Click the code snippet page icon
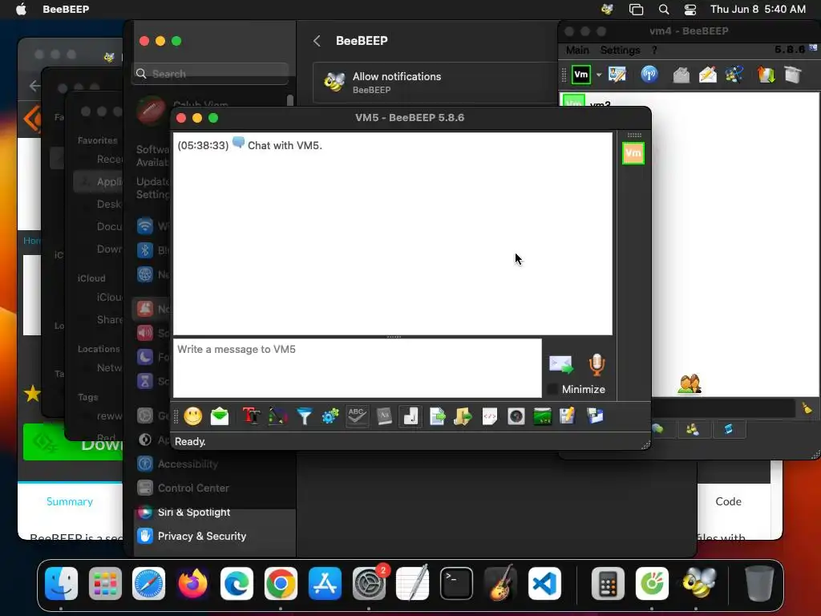821x616 pixels. coord(490,416)
